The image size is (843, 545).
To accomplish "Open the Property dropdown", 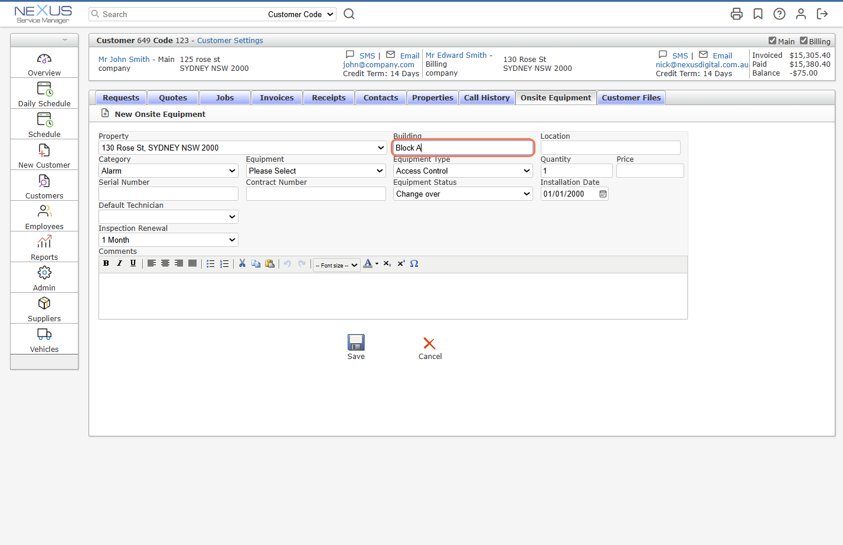I will tap(243, 148).
